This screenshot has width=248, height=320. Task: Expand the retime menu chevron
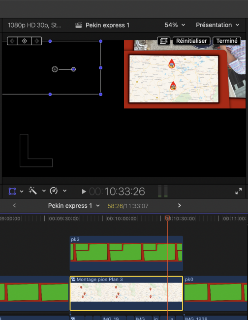(x=64, y=191)
